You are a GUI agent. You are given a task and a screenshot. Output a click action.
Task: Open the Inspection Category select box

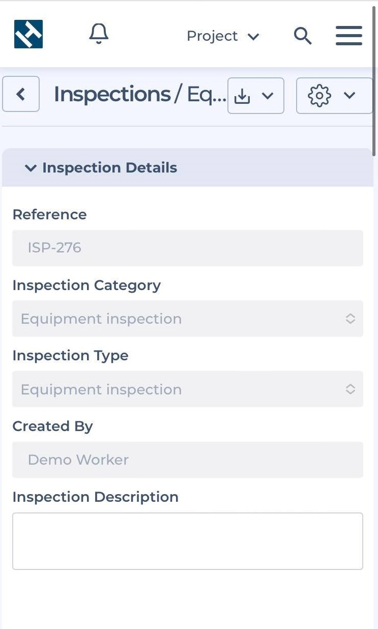188,319
